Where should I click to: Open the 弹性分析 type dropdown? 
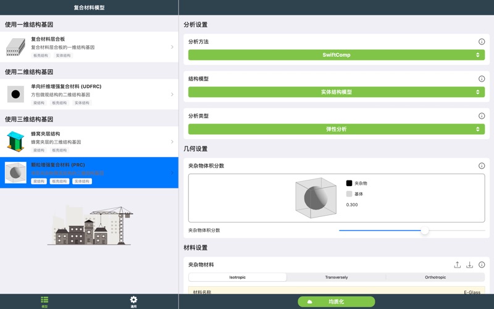(337, 129)
